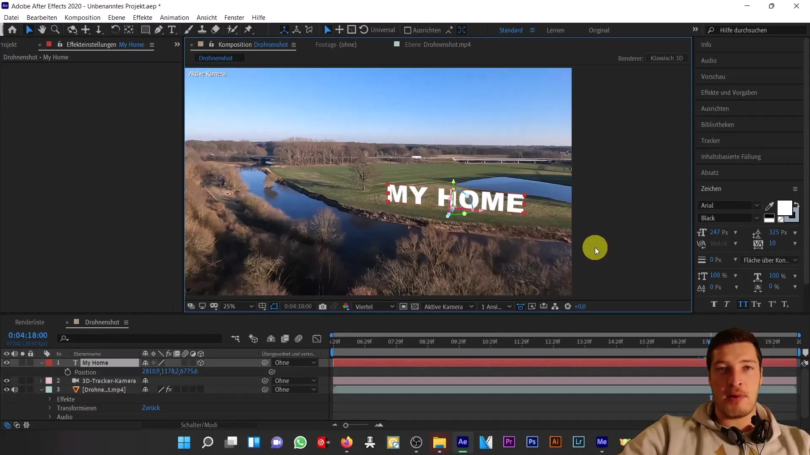
Task: Toggle Drohne mp4 effects fx switch
Action: [x=169, y=390]
